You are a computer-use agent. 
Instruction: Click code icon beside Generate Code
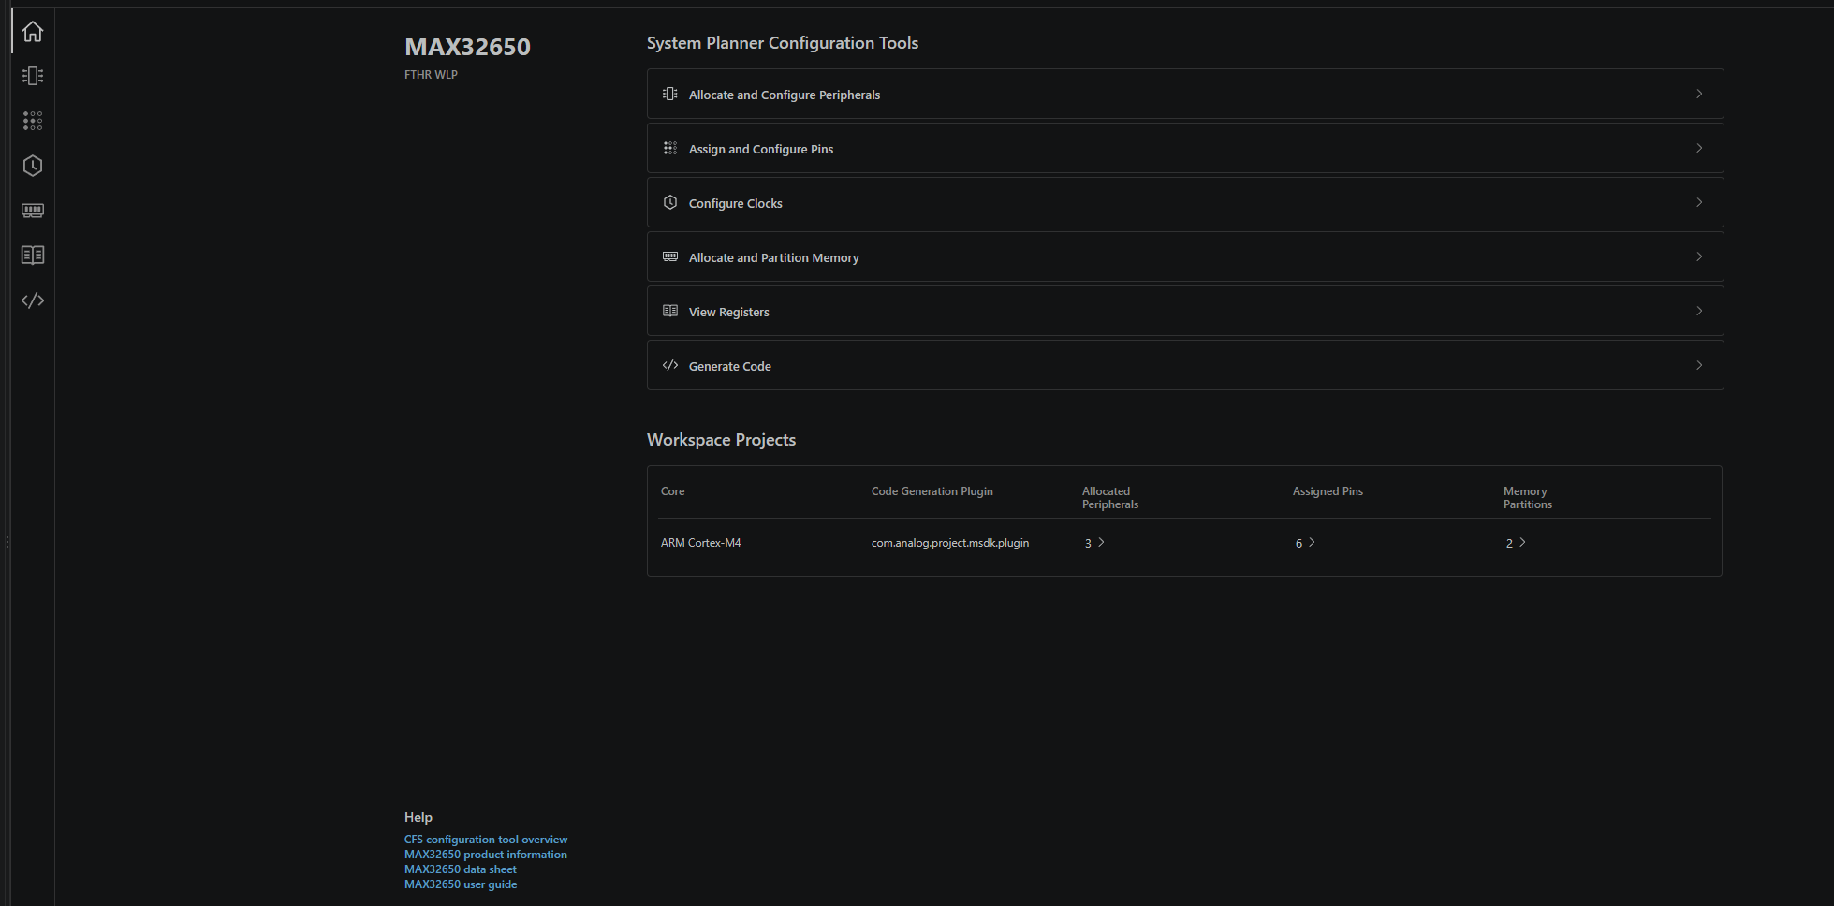670,365
